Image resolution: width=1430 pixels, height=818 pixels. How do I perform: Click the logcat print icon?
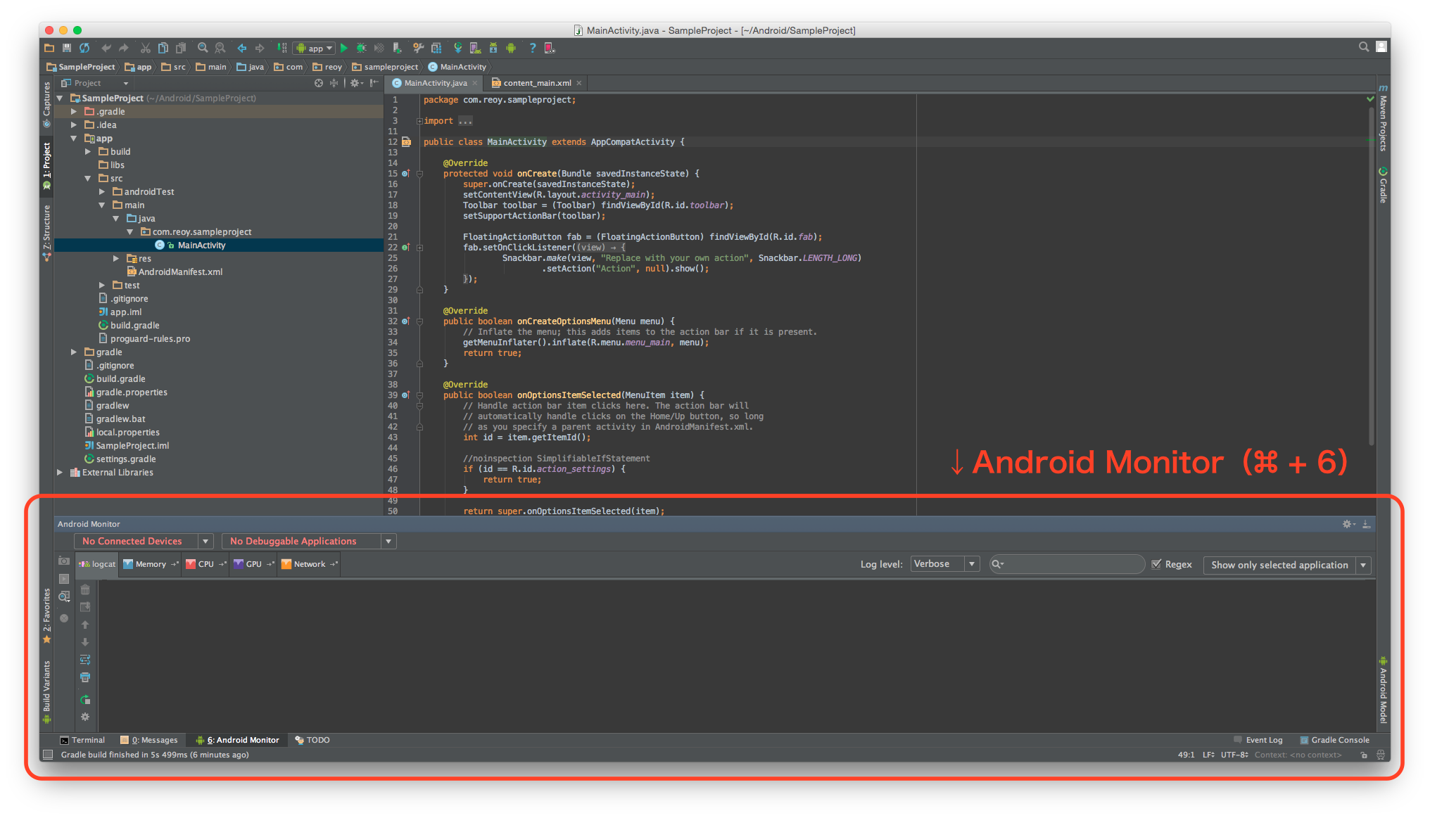pos(85,677)
